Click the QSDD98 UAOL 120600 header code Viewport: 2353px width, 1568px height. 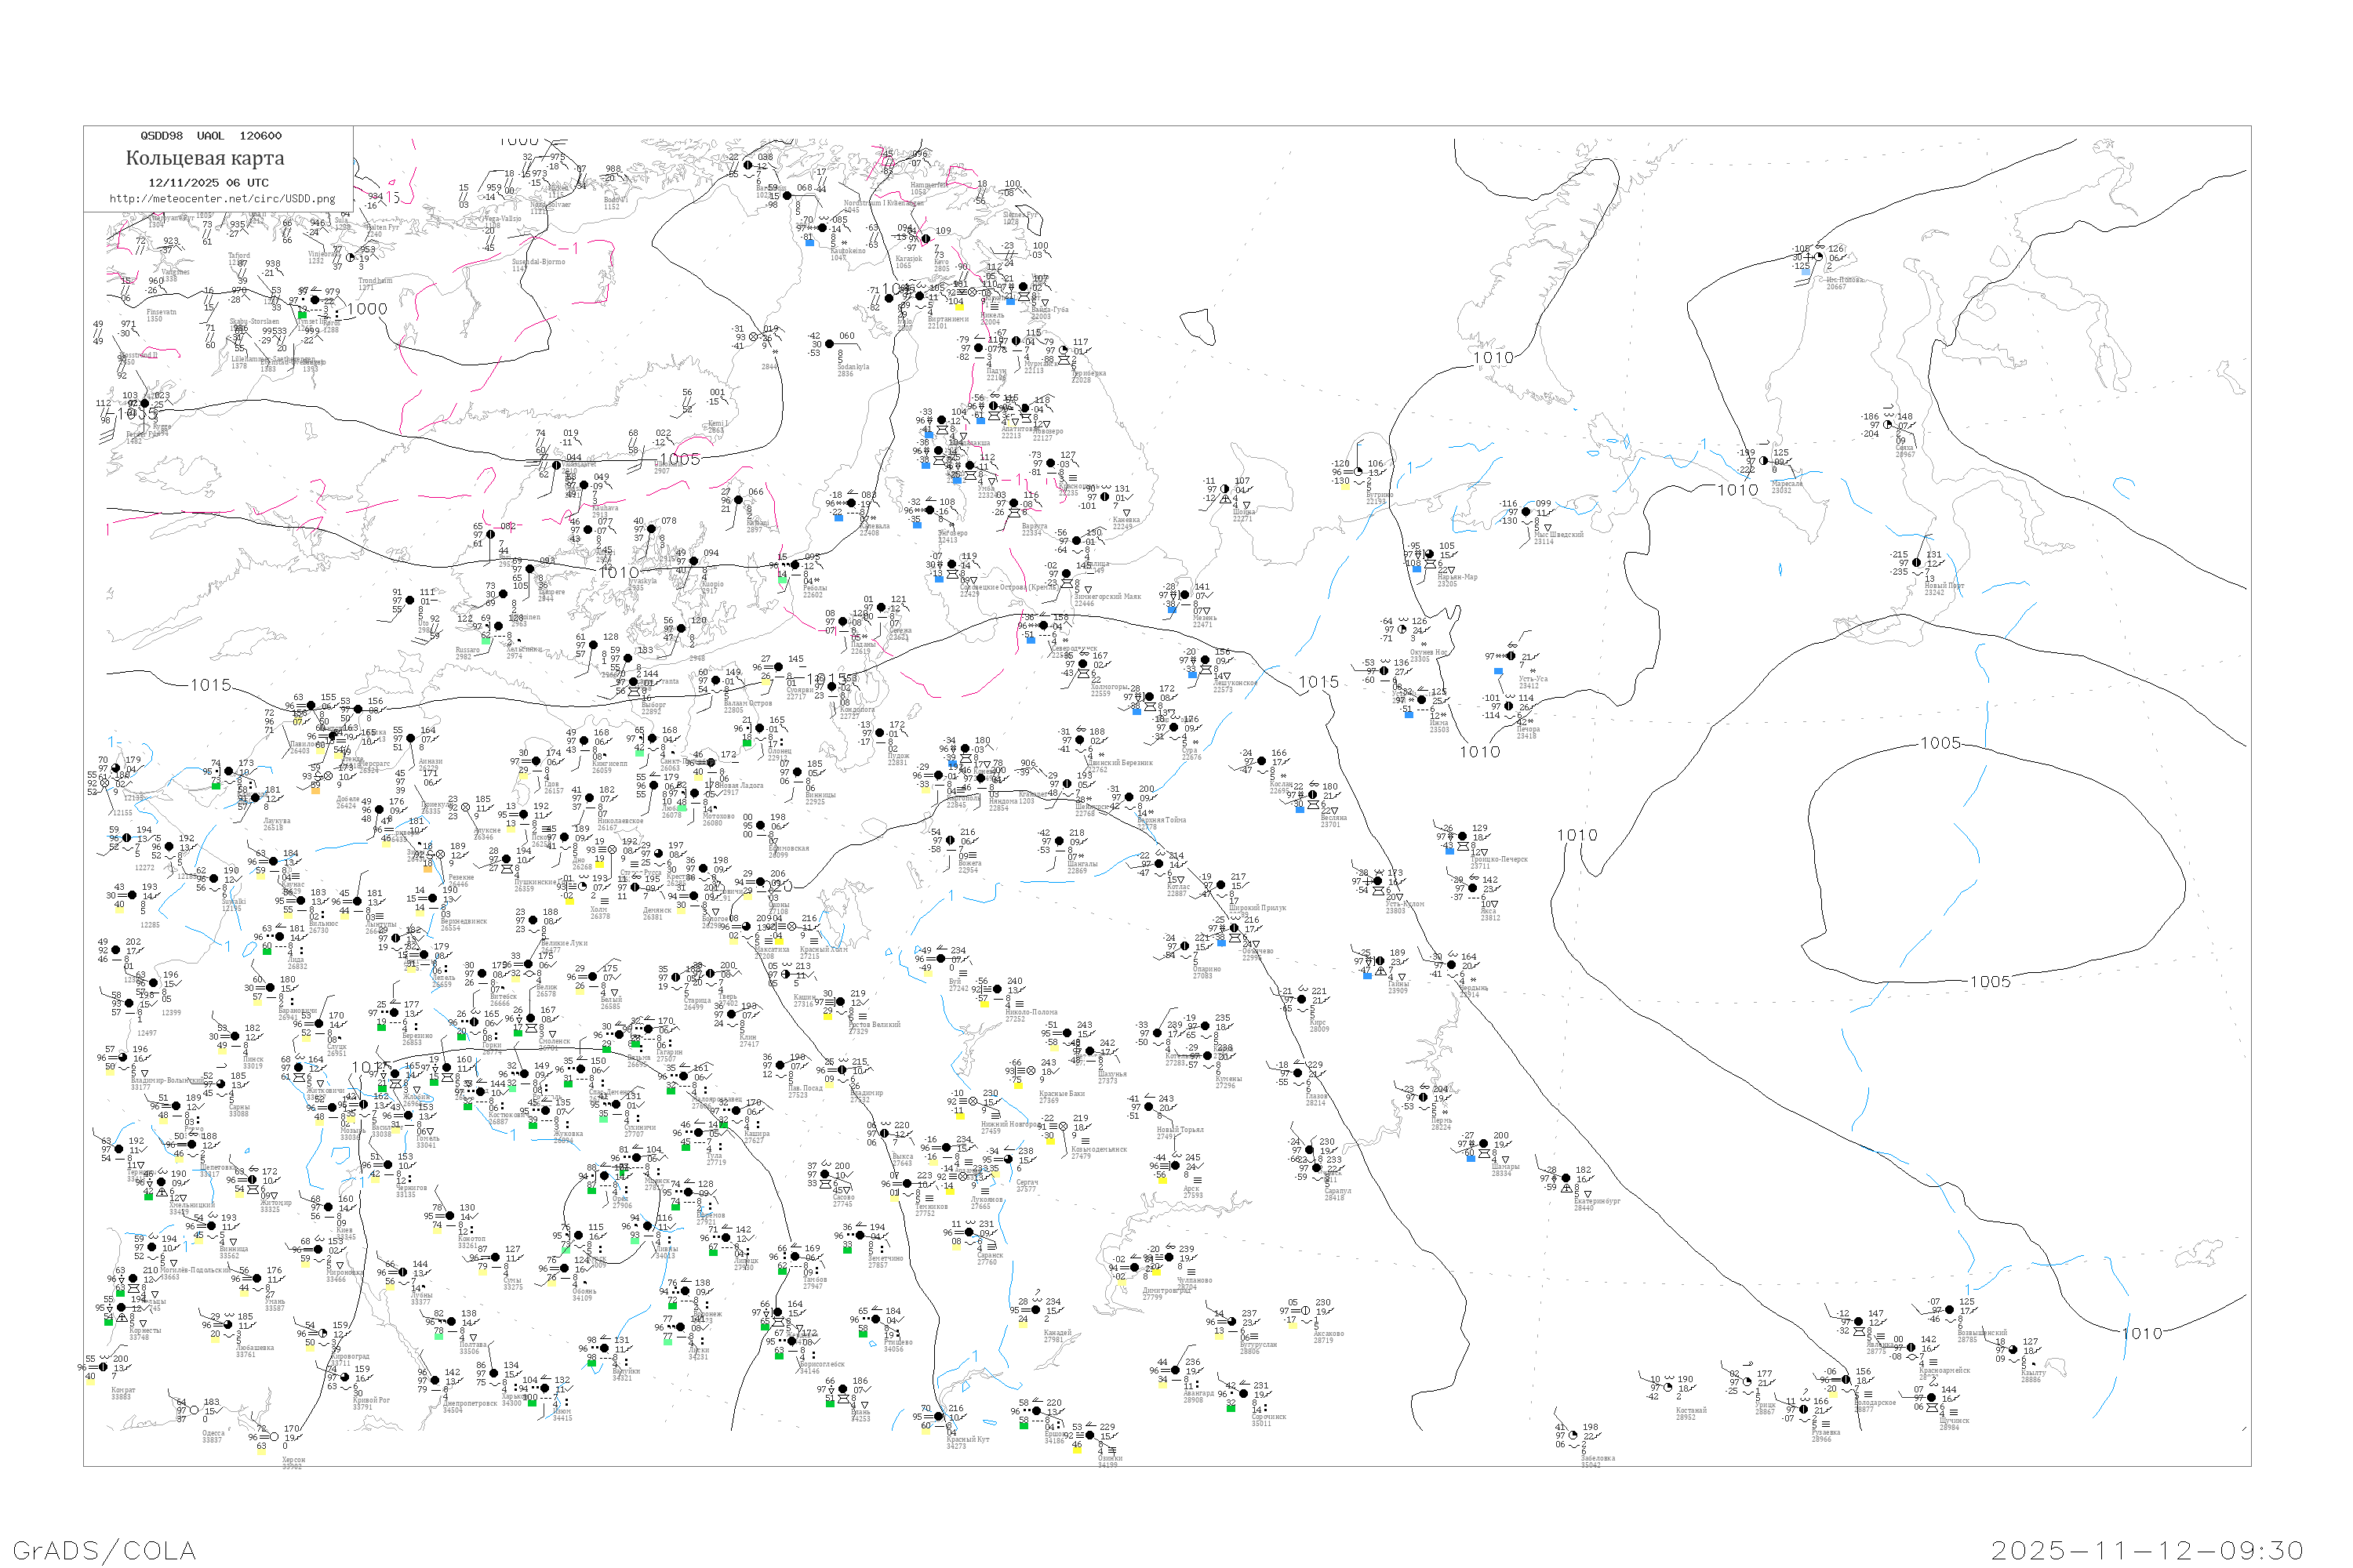[x=211, y=136]
